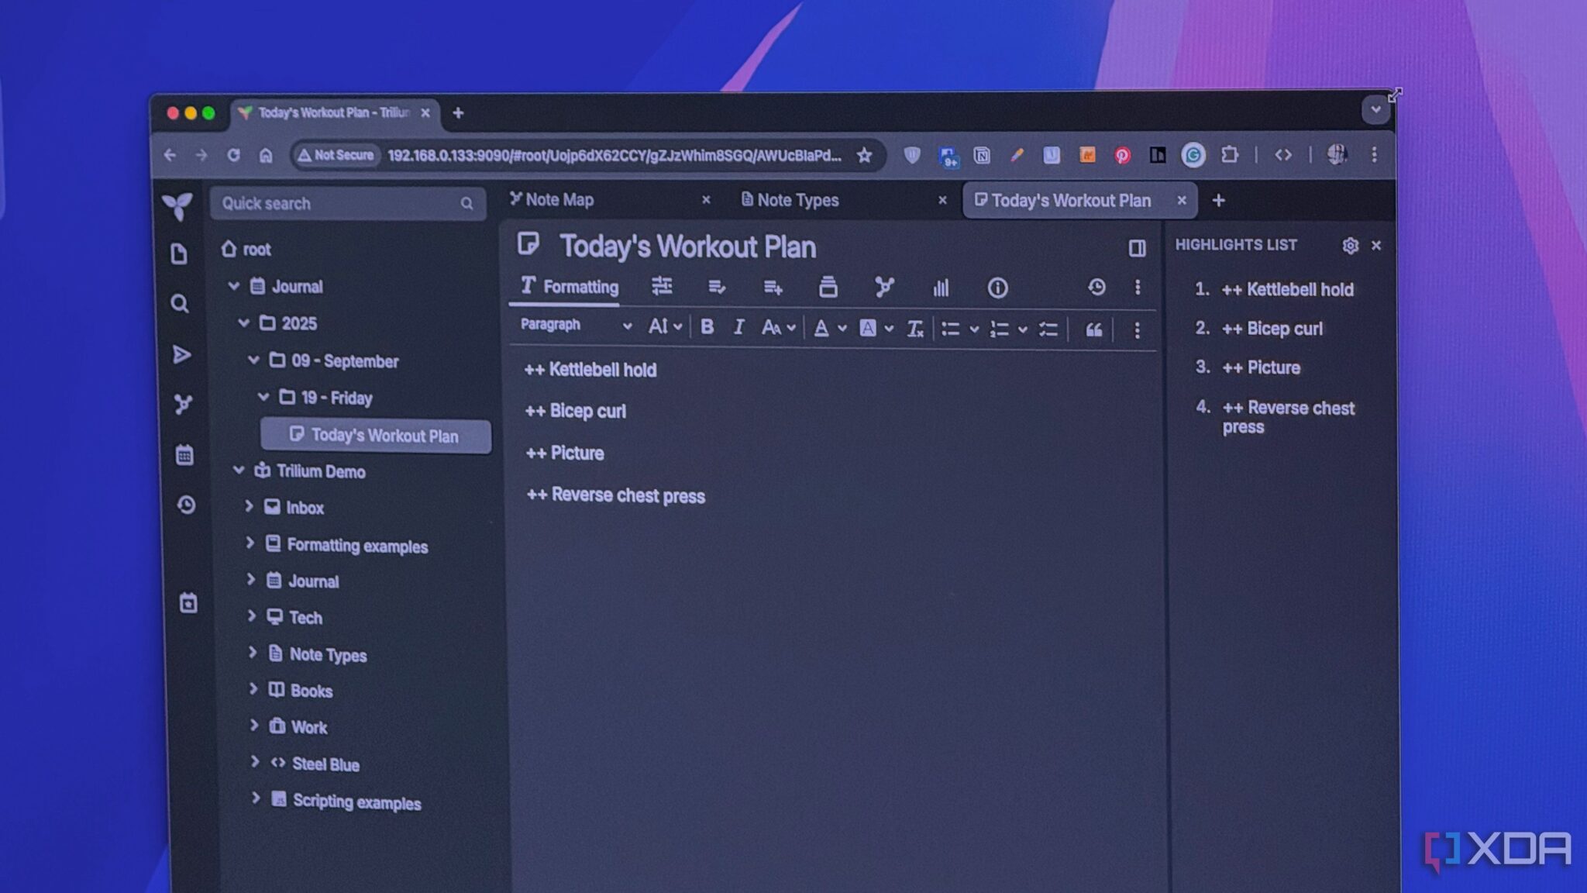The width and height of the screenshot is (1587, 893).
Task: Open the calendar icon in left sidebar
Action: tap(184, 455)
